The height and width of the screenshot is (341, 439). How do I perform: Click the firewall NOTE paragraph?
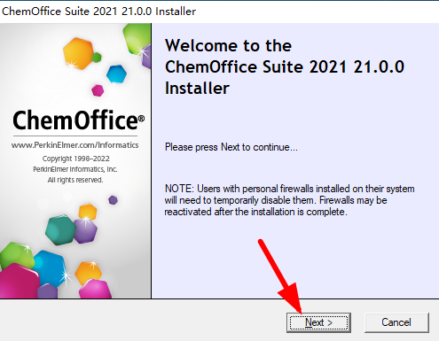(x=290, y=200)
